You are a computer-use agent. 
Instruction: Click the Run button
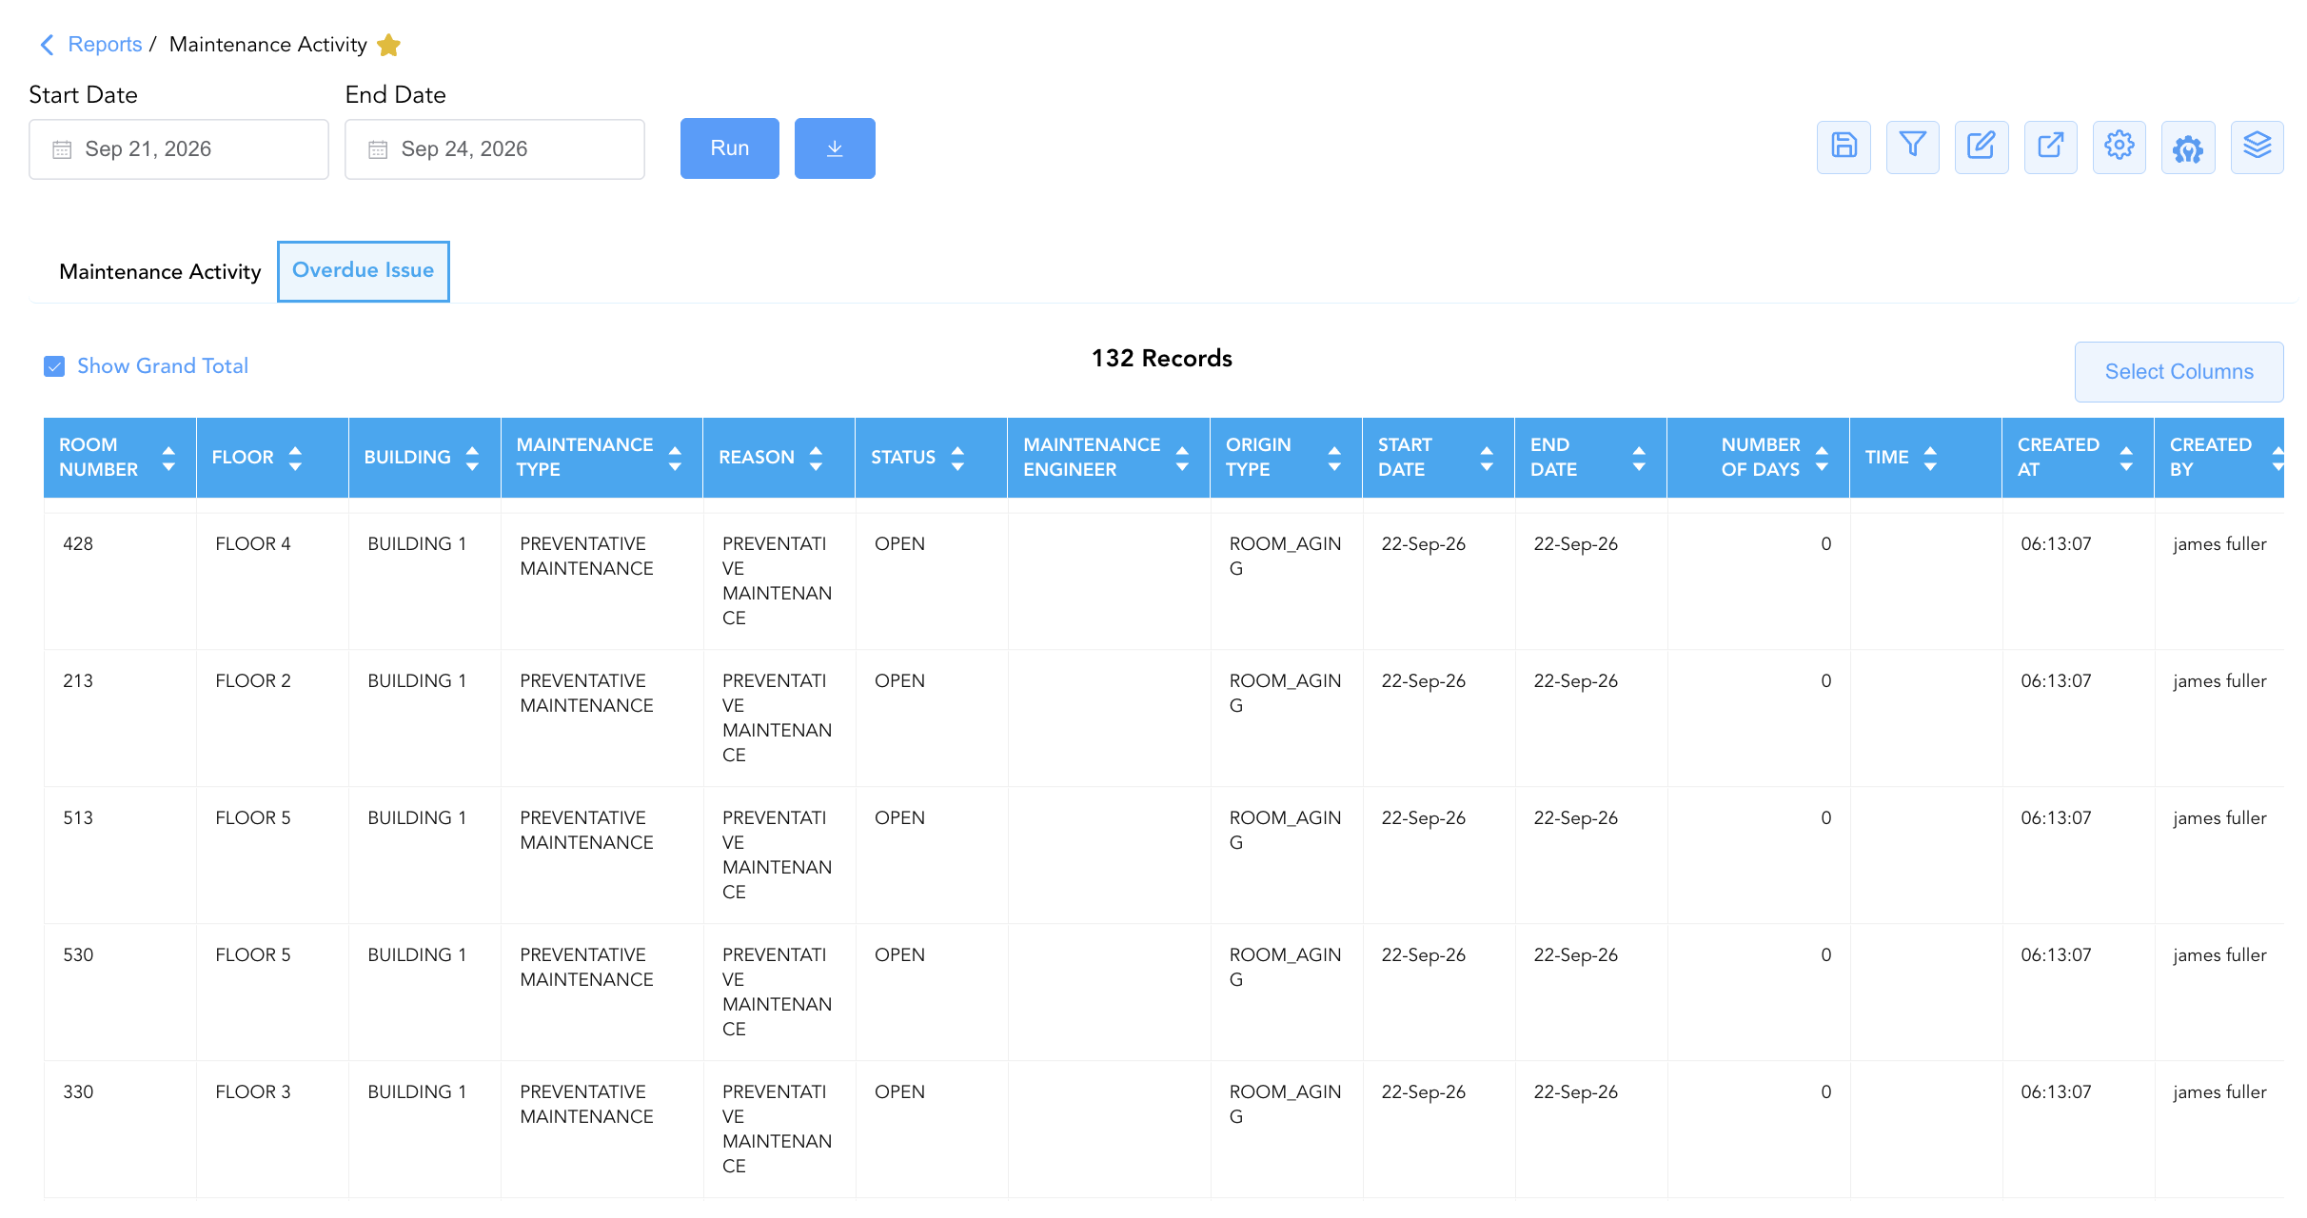pyautogui.click(x=730, y=148)
